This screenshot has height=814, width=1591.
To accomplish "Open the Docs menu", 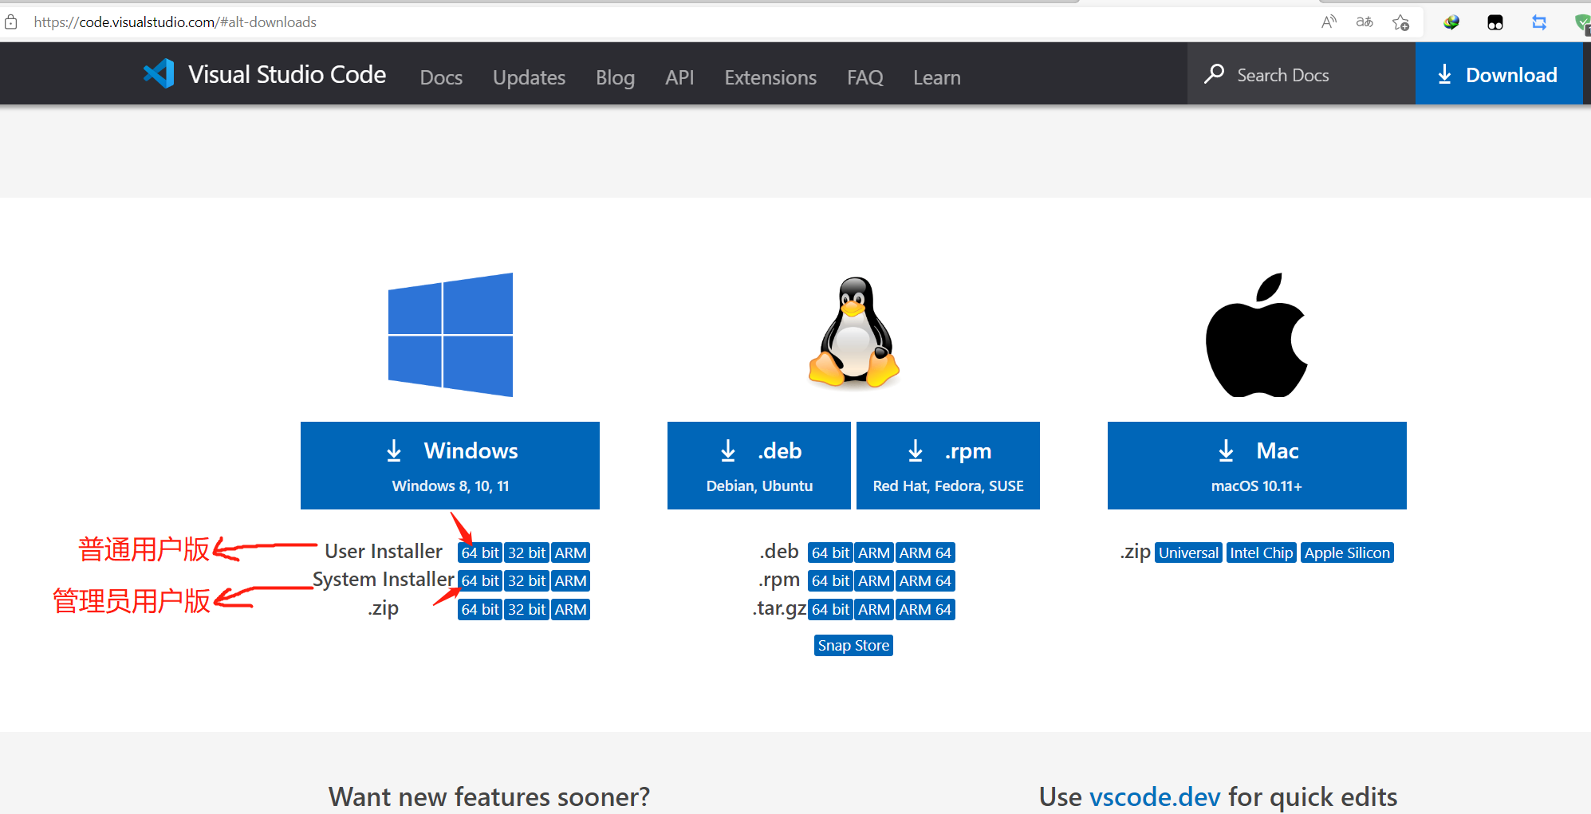I will click(441, 77).
